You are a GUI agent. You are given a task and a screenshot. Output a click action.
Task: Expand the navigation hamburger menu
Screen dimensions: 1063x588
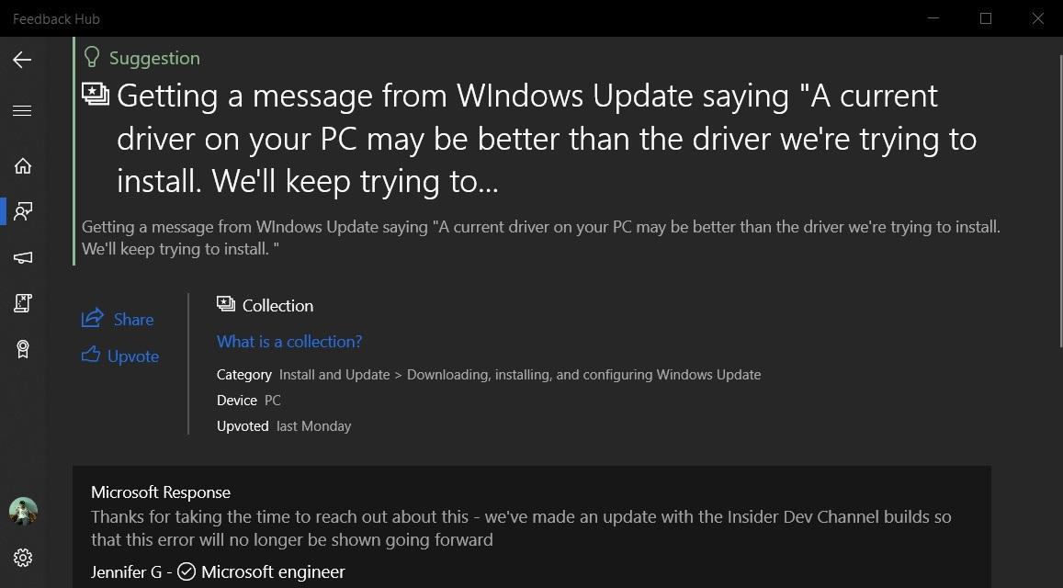coord(23,110)
